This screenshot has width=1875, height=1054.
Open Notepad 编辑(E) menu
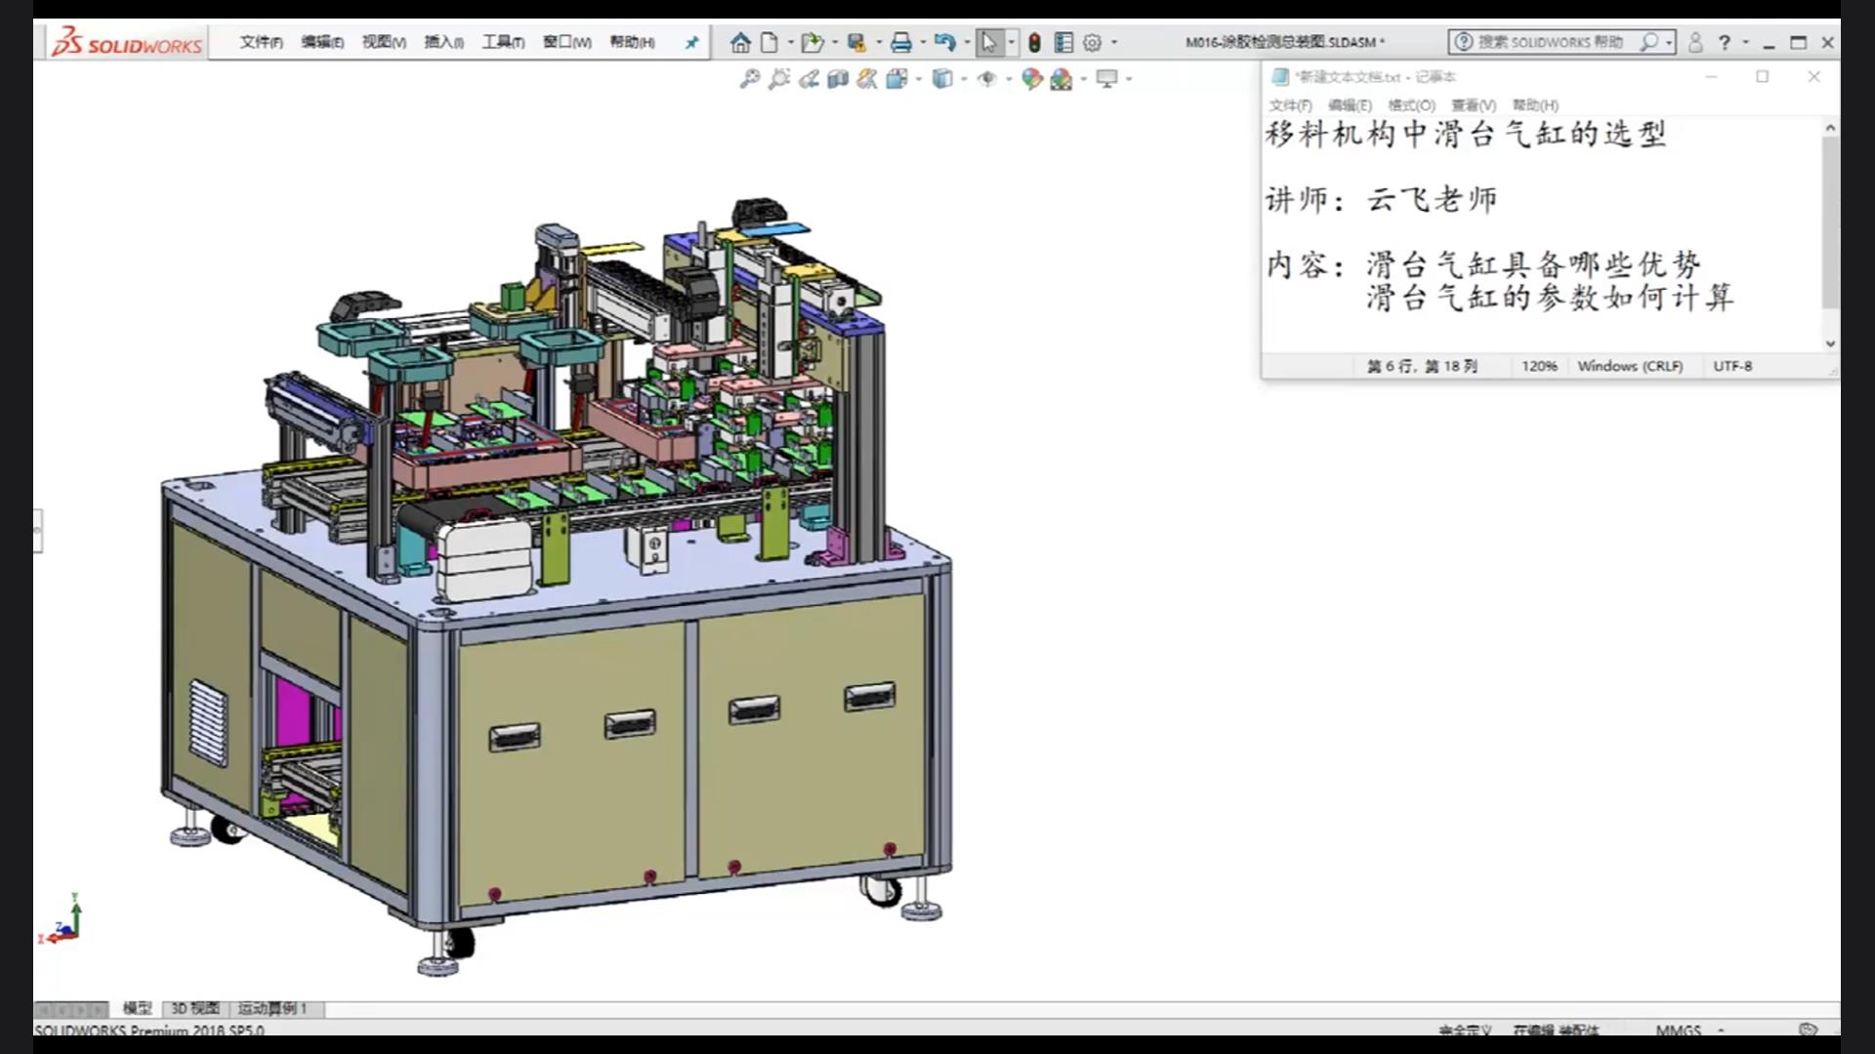pos(1350,105)
